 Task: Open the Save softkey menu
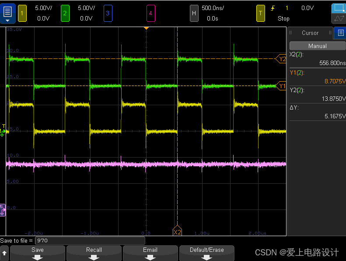38,253
